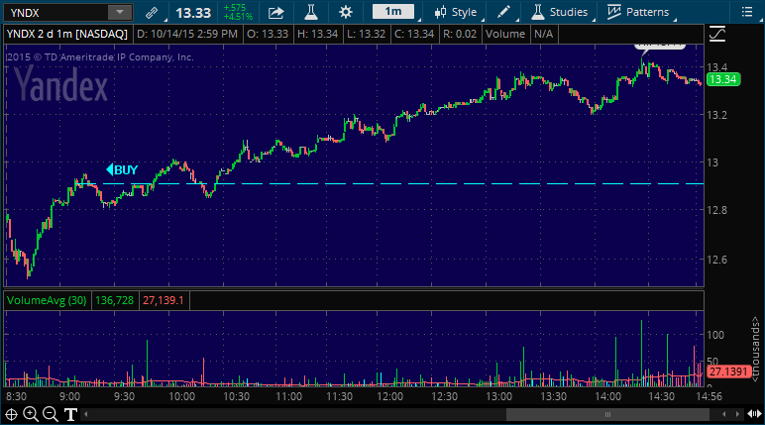Select the 1m timeframe button

point(393,12)
